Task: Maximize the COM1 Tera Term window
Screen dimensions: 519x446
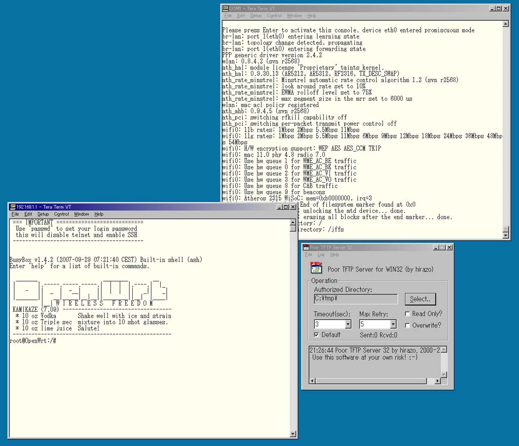Action: click(499, 8)
